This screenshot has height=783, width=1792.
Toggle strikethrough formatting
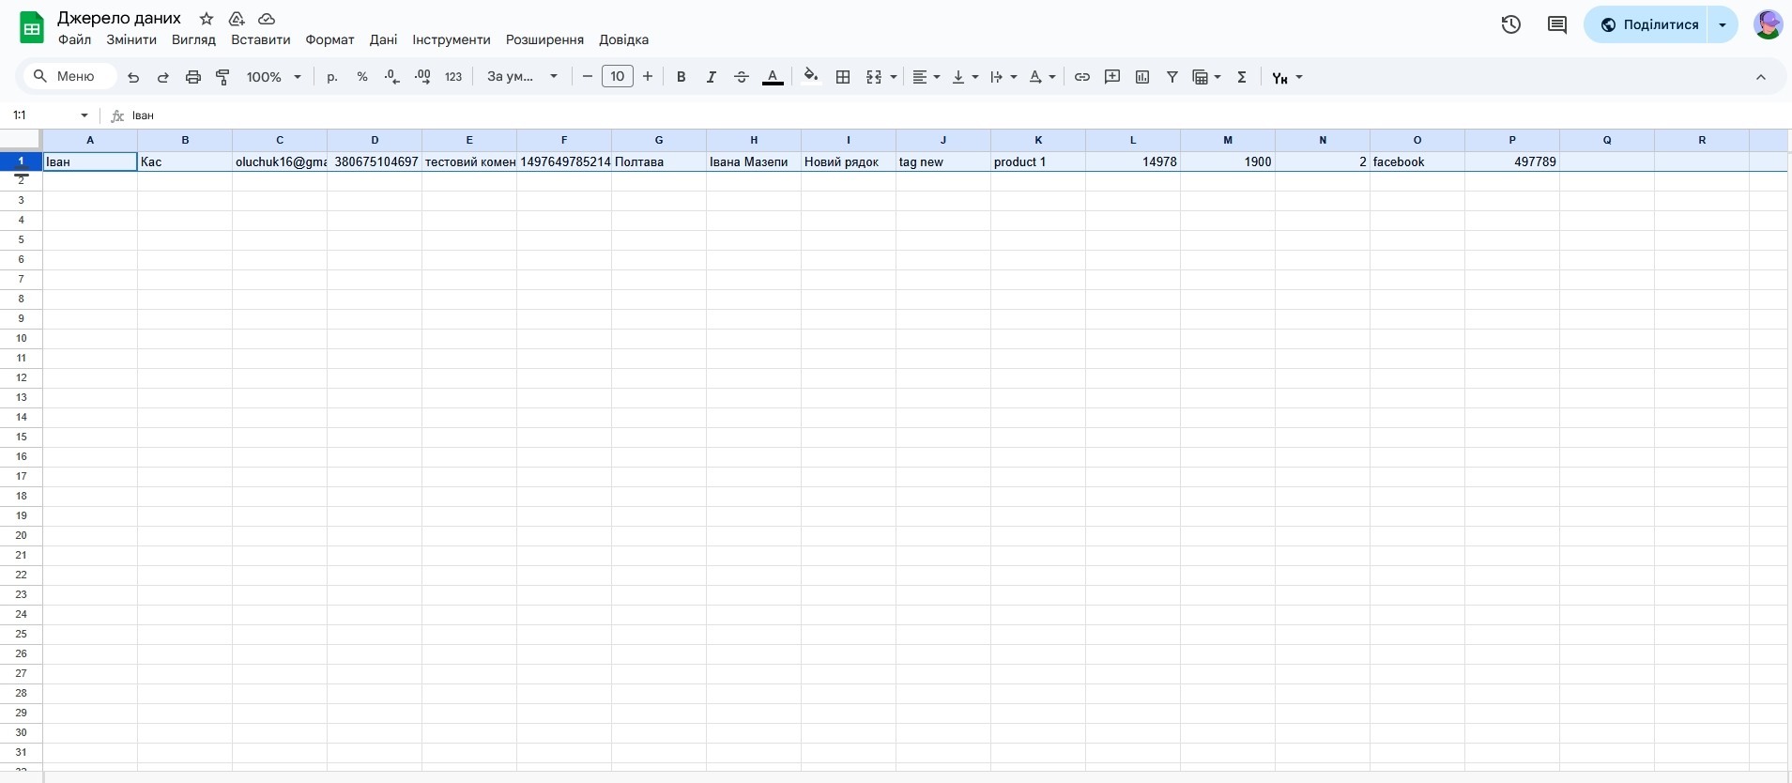coord(742,77)
